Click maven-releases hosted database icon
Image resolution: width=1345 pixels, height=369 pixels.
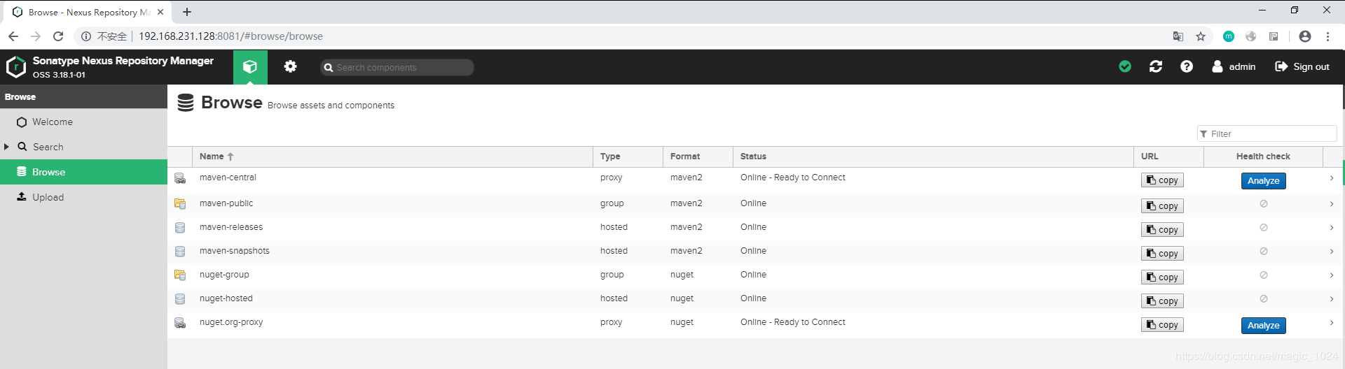coord(180,228)
